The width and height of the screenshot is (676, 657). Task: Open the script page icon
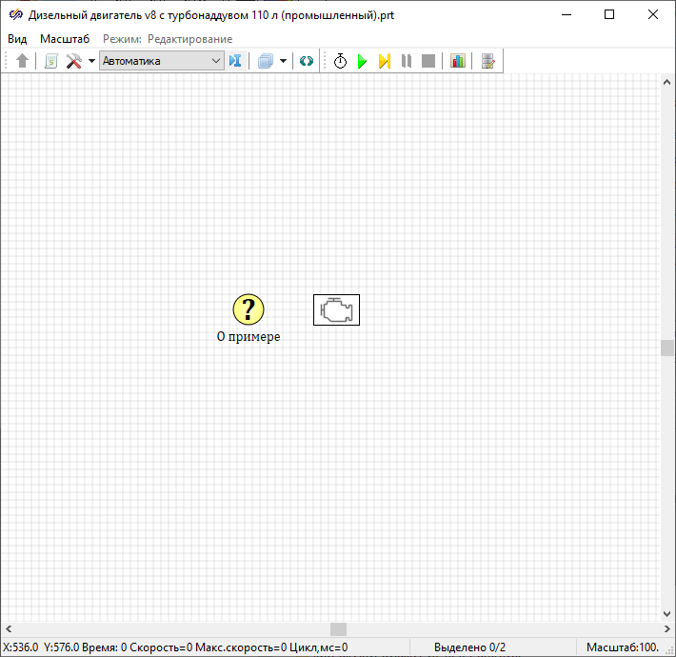(50, 61)
